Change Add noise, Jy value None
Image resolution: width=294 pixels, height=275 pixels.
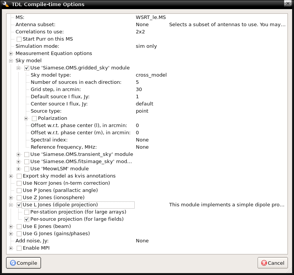pos(142,241)
